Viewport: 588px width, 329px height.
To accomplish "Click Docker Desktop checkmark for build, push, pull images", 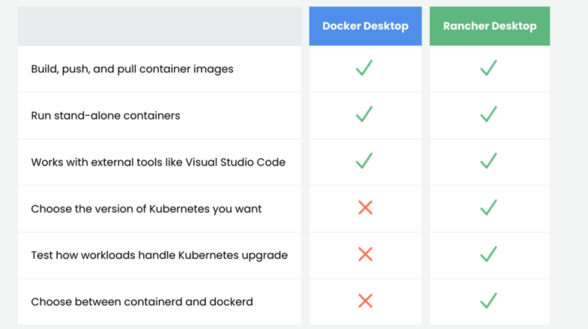I will pos(364,68).
